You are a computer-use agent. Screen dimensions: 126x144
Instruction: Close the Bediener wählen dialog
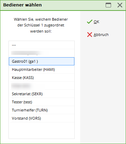pyautogui.click(x=120, y=5)
